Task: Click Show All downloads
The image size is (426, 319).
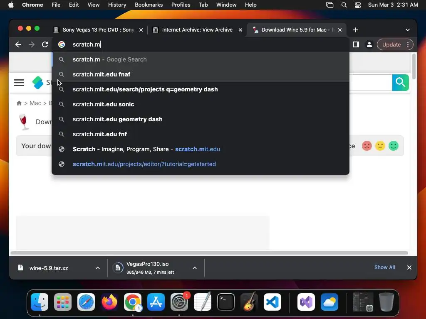Action: coord(384,267)
